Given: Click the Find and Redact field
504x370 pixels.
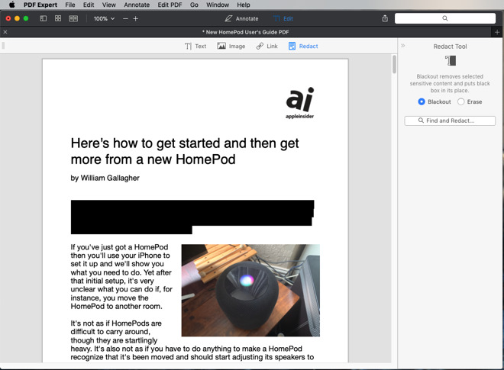Looking at the screenshot, I should [450, 121].
